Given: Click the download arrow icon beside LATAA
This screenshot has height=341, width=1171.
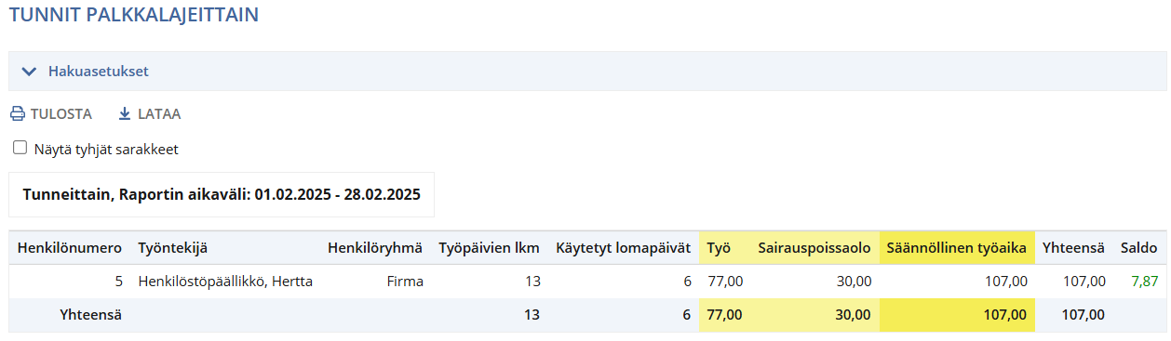Looking at the screenshot, I should click(x=125, y=114).
